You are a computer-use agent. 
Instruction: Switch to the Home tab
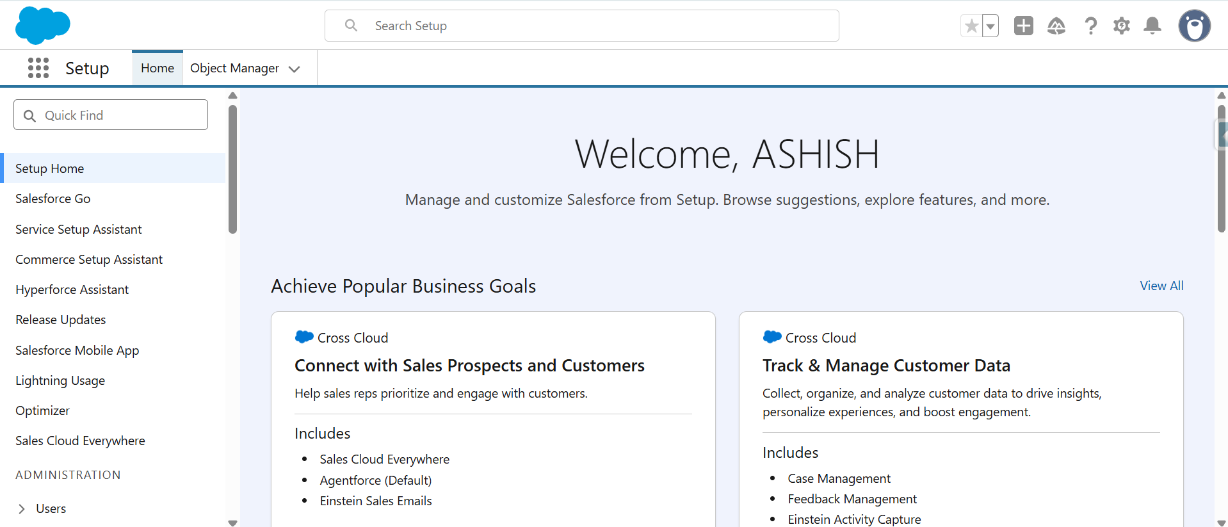157,68
